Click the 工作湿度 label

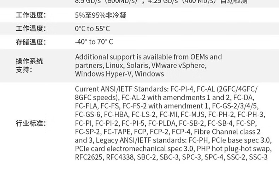(31, 15)
